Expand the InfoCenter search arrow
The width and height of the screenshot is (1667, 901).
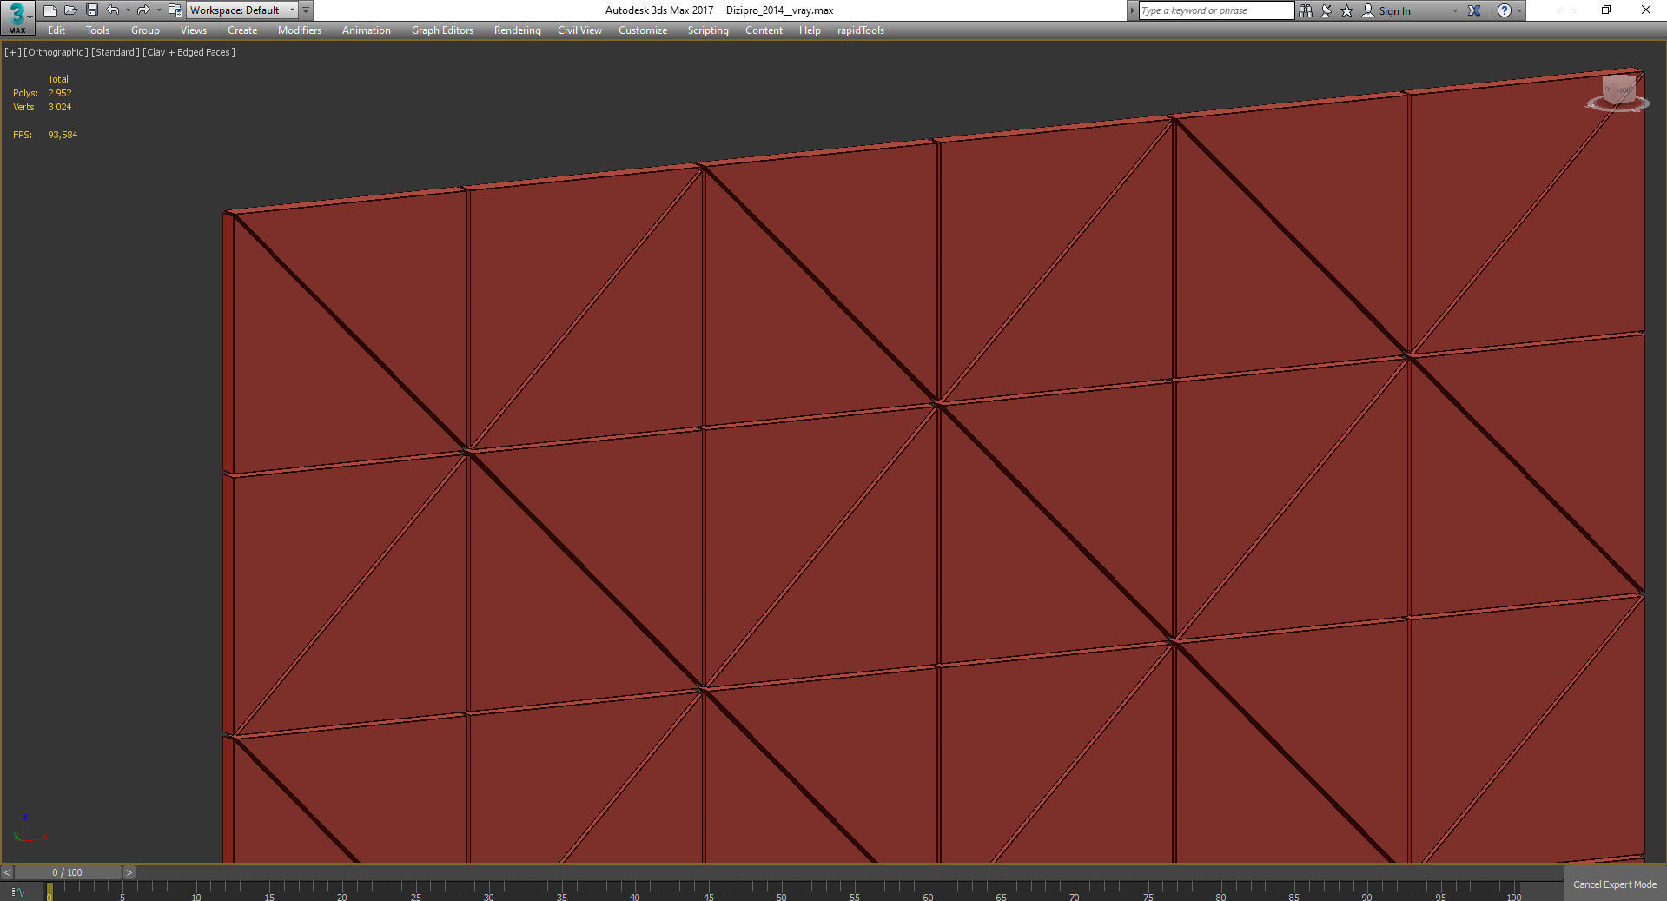[1132, 10]
